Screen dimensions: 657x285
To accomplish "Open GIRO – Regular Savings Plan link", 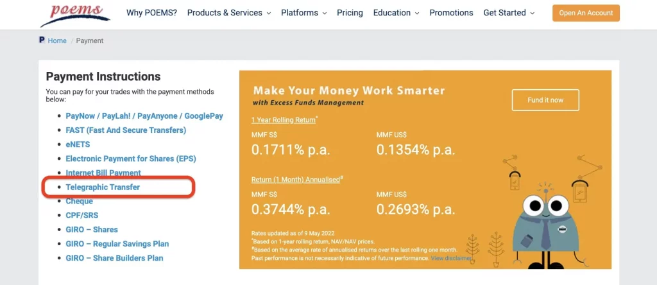I will tap(117, 244).
